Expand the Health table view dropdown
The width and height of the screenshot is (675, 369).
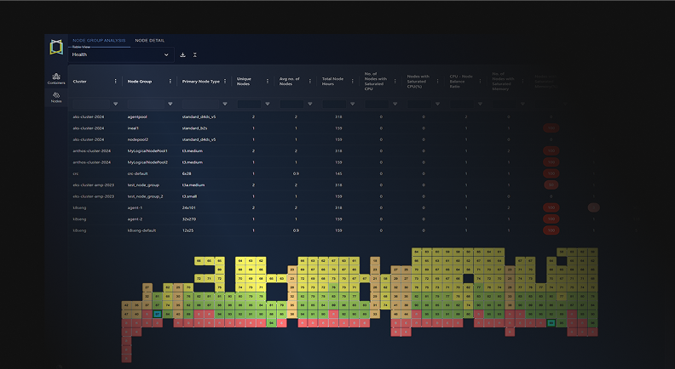click(166, 54)
